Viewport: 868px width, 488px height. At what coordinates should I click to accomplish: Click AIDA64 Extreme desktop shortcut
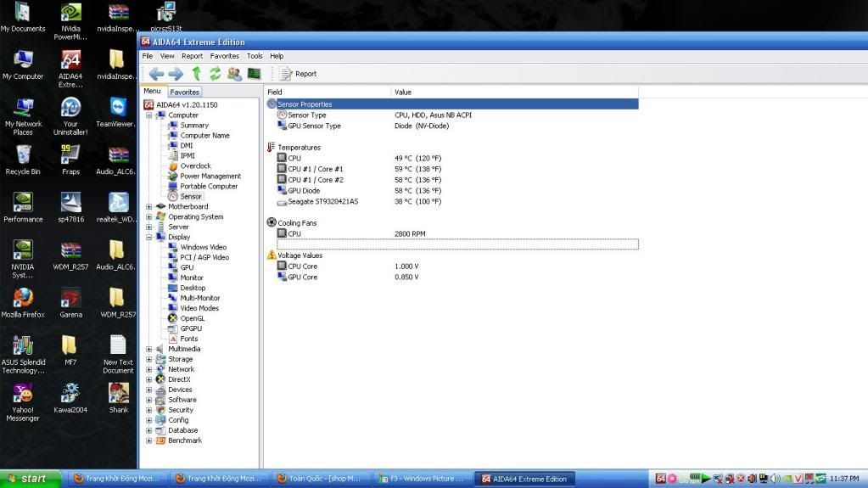tap(70, 70)
